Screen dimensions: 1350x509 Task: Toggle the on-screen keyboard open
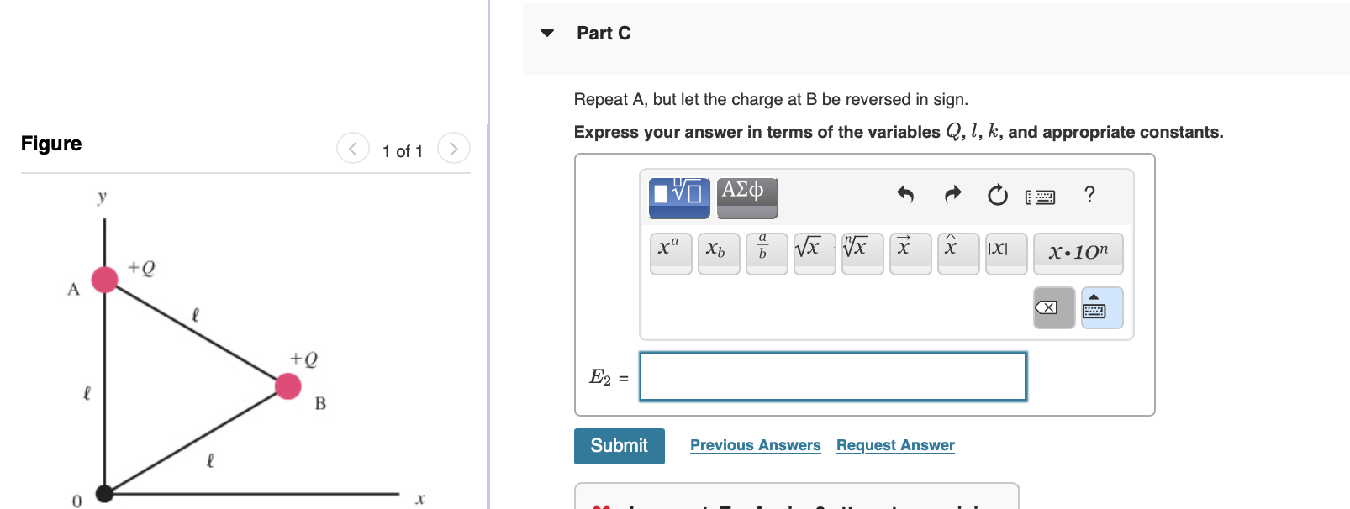[1101, 308]
